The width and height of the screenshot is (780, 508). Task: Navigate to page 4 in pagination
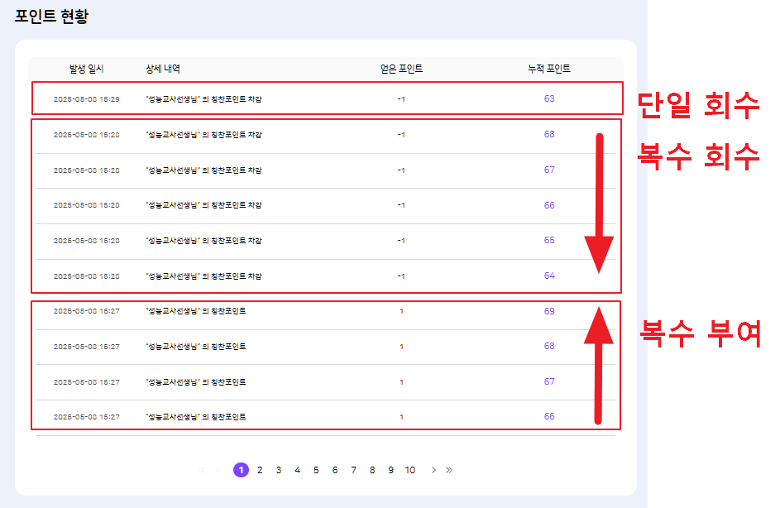coord(297,470)
